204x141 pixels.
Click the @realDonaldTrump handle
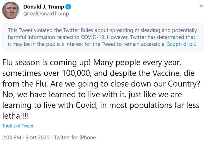[46, 14]
